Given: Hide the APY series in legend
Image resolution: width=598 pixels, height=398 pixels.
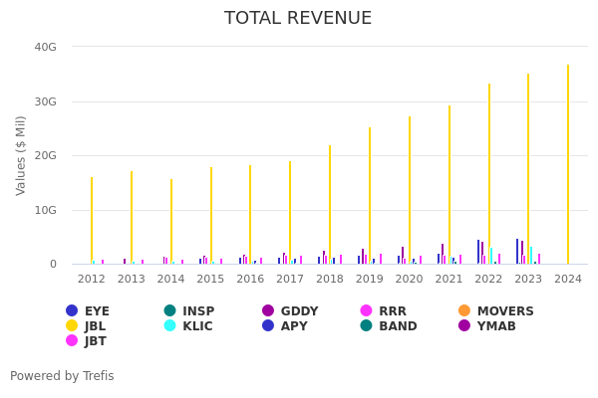Looking at the screenshot, I should [285, 326].
